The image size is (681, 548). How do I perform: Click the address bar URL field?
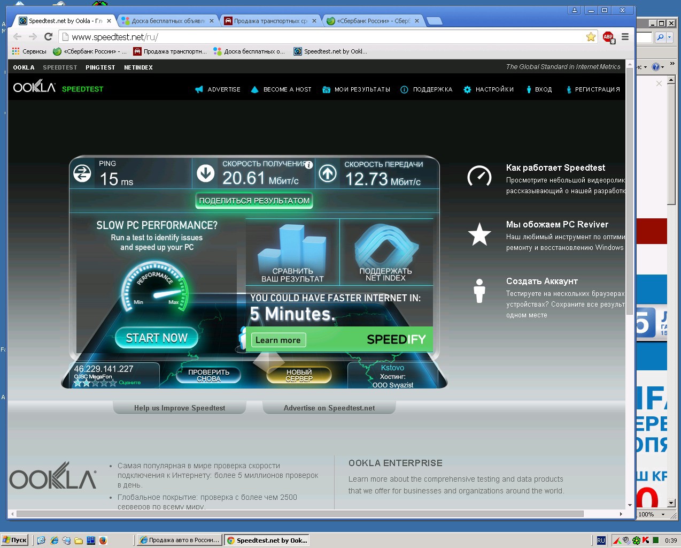[x=321, y=37]
